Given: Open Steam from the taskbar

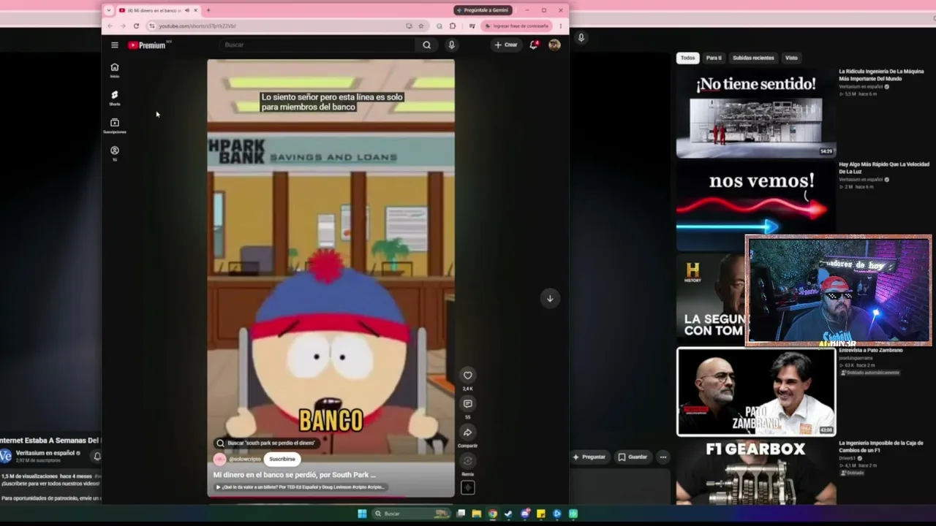Looking at the screenshot, I should [x=509, y=514].
